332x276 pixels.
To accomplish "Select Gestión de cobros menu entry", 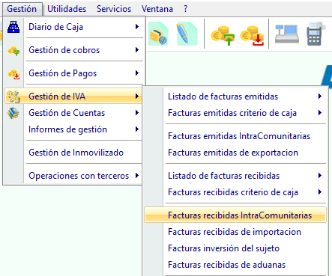I will point(74,50).
